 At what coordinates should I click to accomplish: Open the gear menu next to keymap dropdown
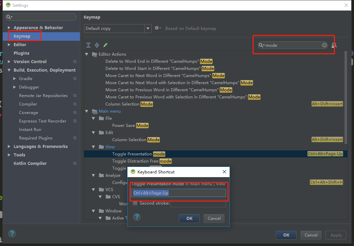pos(157,28)
